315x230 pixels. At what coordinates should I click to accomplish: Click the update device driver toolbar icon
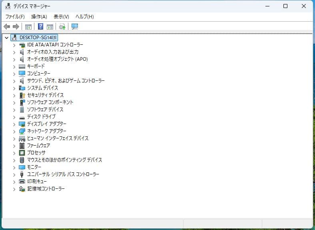[62, 26]
